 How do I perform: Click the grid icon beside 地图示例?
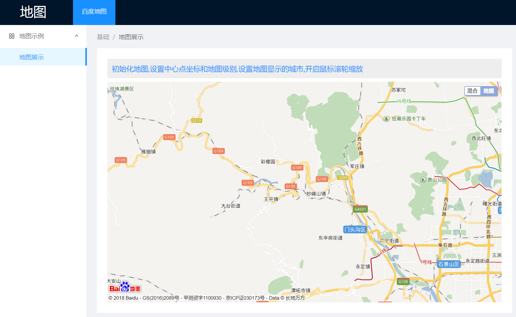point(12,36)
